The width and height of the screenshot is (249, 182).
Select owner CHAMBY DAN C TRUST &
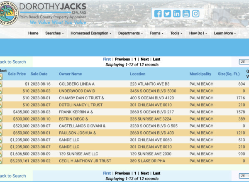[81, 98]
